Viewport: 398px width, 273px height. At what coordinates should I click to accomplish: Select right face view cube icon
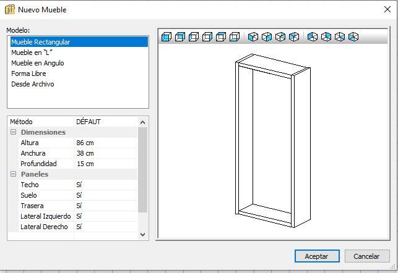pos(207,37)
